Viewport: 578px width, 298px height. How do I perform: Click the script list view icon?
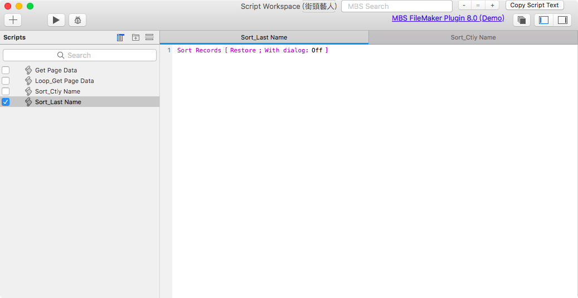click(x=120, y=37)
